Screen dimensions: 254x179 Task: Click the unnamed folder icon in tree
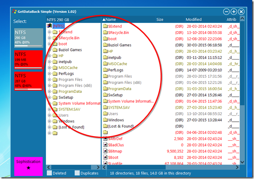pos(55,133)
